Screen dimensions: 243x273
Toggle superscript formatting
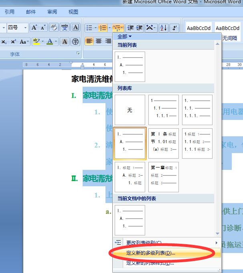(x=14, y=42)
